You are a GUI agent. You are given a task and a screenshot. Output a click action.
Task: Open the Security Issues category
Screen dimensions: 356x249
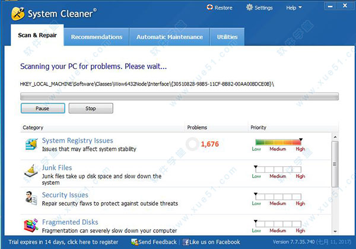65,195
